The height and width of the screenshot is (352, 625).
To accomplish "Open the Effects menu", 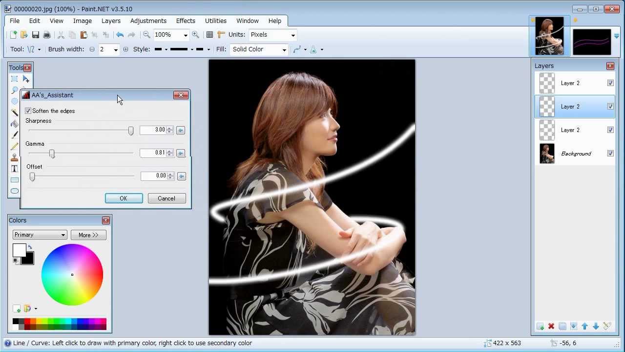I will click(186, 21).
